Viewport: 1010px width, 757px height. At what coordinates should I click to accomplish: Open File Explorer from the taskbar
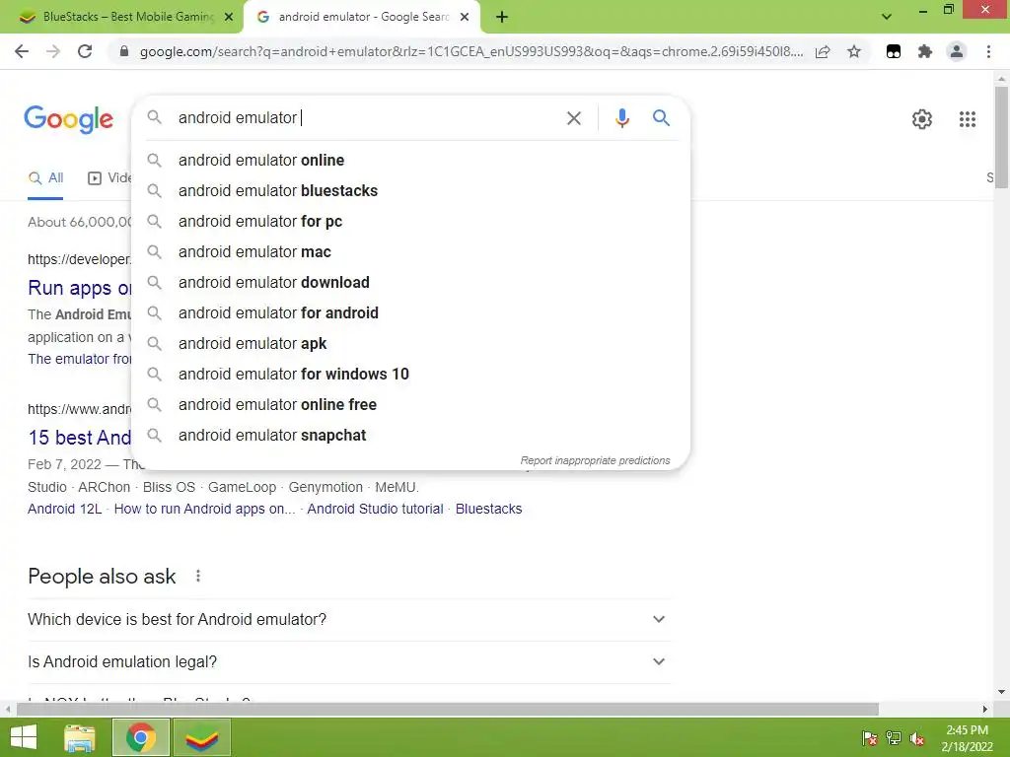(x=80, y=737)
